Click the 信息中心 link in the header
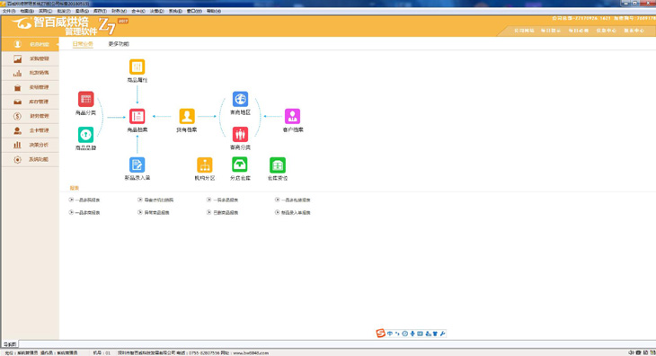This screenshot has width=656, height=356. [607, 31]
